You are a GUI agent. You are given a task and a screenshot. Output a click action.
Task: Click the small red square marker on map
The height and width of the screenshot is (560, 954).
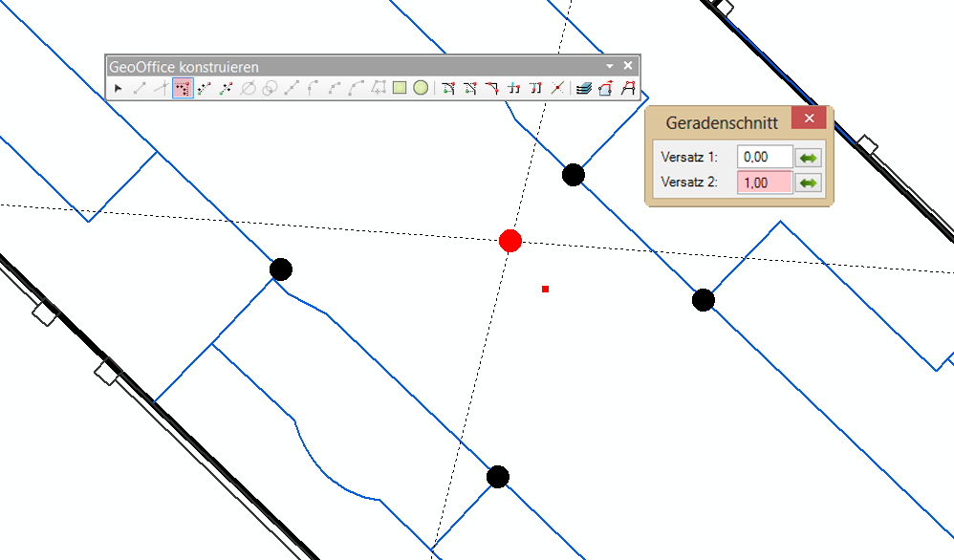point(545,289)
